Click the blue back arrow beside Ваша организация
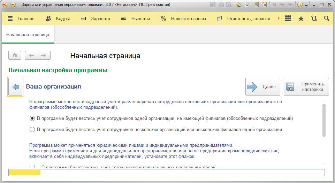335x183 pixels. [15, 87]
